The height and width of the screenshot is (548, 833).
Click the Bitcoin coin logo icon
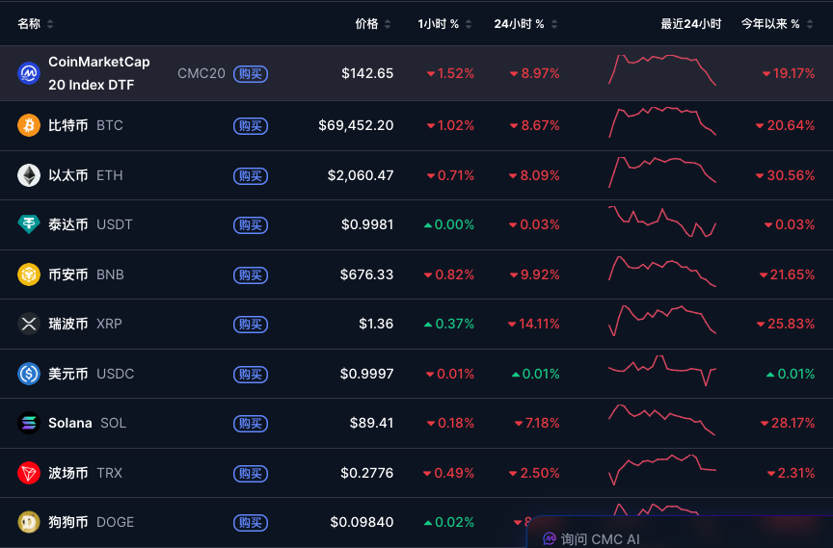tap(29, 125)
